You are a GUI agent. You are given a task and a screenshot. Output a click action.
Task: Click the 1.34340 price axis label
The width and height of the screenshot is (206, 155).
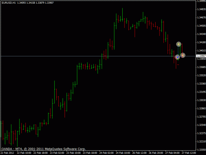tap(201, 34)
